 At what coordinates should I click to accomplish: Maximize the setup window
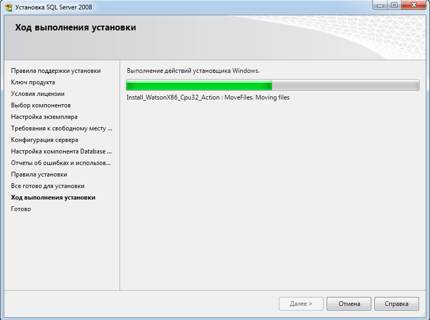394,5
